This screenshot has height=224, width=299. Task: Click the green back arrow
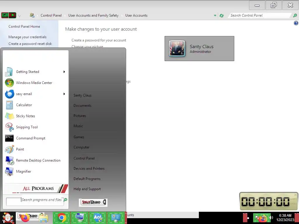[5, 15]
